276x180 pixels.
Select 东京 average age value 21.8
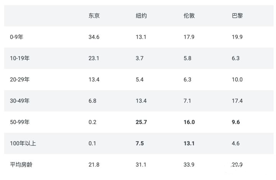(x=94, y=165)
